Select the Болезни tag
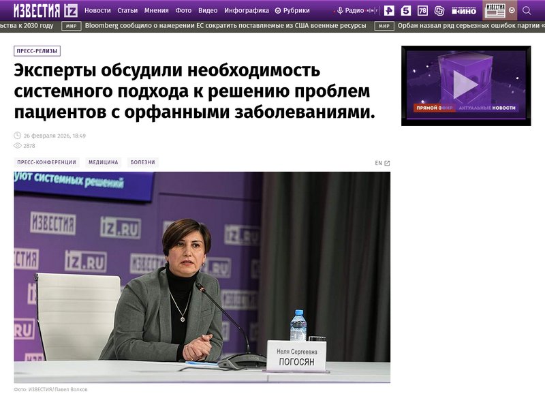Screen dimensions: 545x396 [x=143, y=162]
